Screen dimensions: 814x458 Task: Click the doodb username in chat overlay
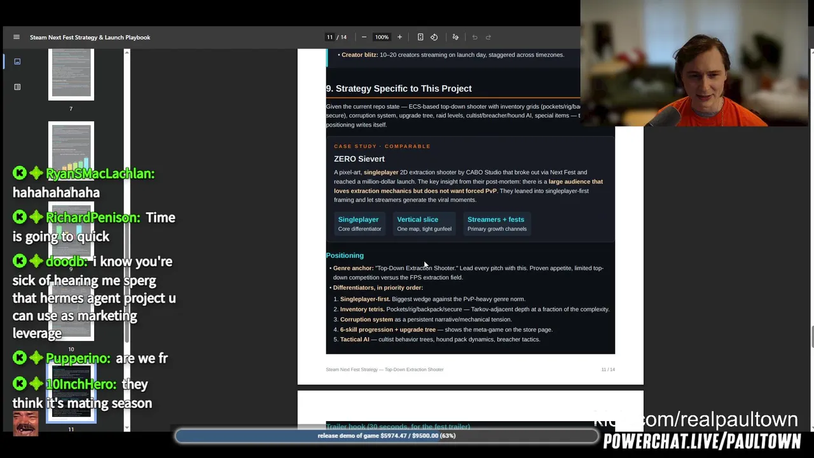[x=66, y=261]
